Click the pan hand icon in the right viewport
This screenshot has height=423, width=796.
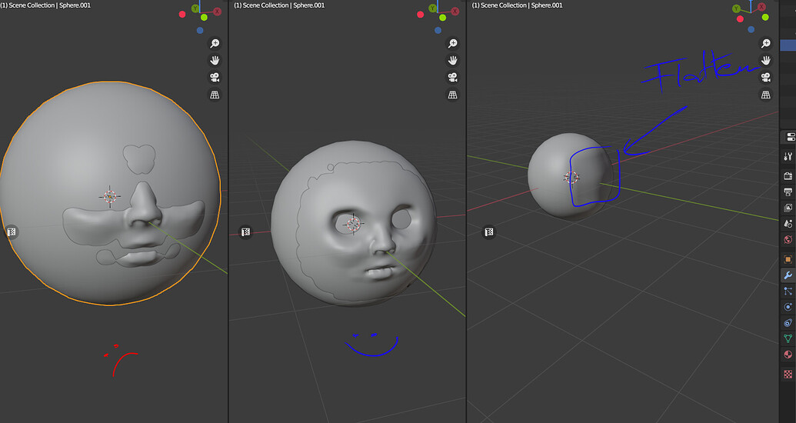coord(765,61)
